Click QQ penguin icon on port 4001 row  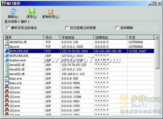tap(7, 101)
